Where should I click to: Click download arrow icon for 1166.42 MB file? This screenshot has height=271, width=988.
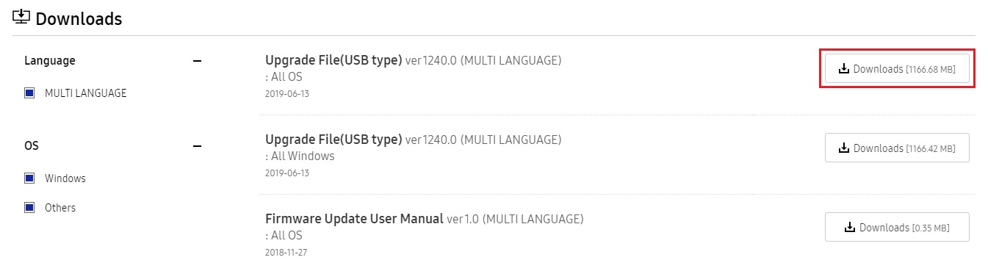click(844, 148)
